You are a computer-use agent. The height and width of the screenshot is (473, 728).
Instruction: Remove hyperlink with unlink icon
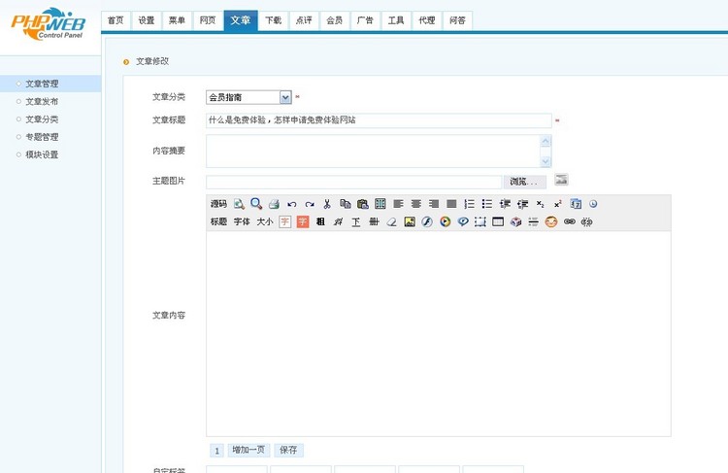tap(587, 221)
